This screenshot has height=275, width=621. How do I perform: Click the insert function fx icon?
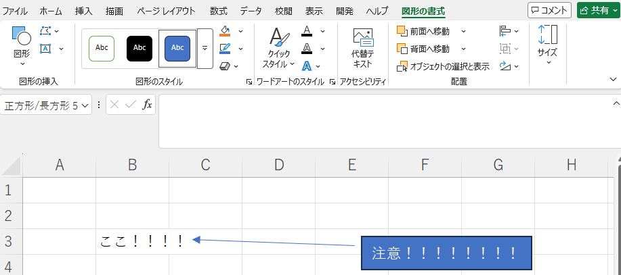[x=147, y=105]
